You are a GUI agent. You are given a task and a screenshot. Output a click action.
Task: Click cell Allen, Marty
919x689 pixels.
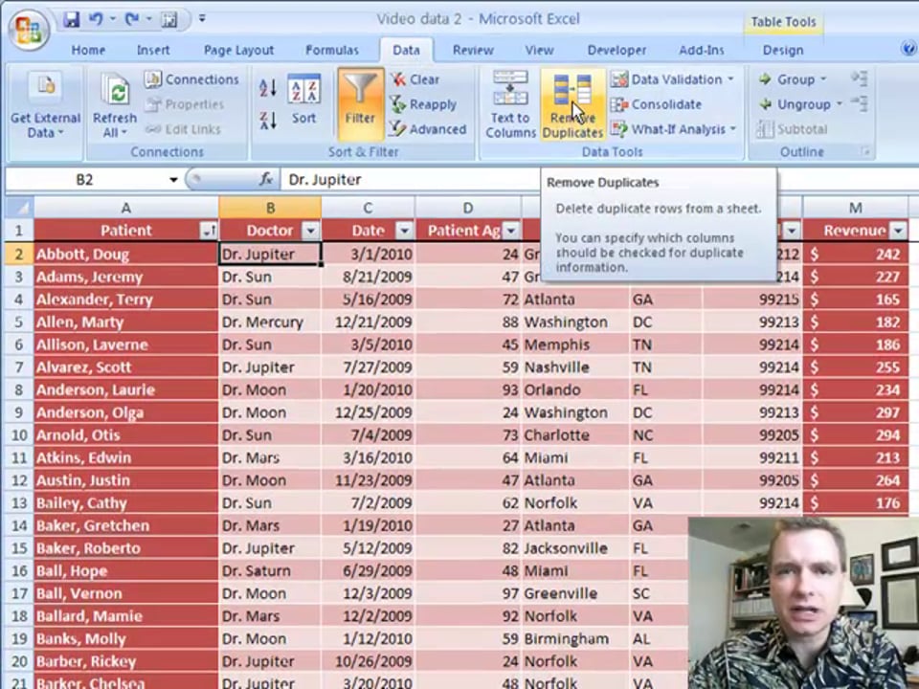[126, 322]
